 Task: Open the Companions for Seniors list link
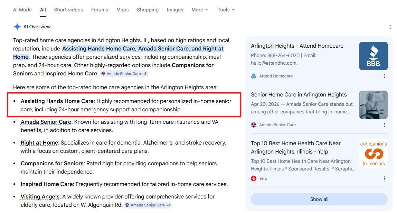52,163
